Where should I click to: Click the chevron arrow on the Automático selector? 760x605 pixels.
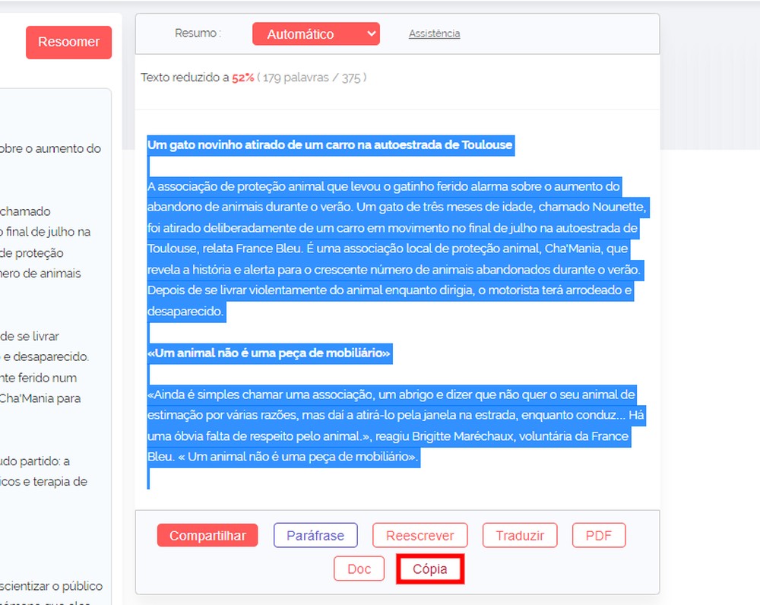point(370,33)
